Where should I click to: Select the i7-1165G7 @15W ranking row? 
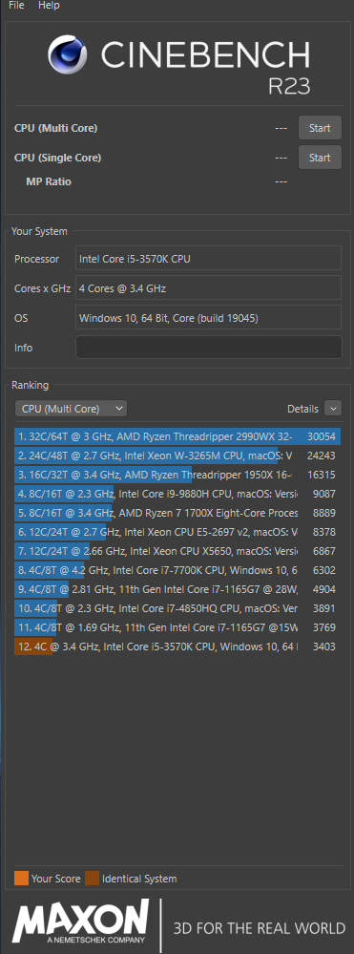click(x=177, y=627)
